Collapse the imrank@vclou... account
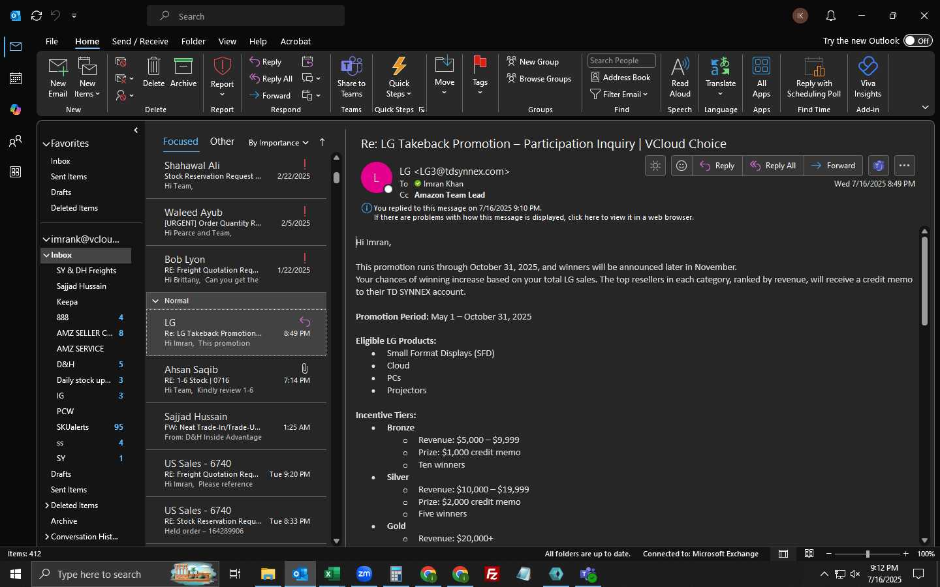 (46, 239)
